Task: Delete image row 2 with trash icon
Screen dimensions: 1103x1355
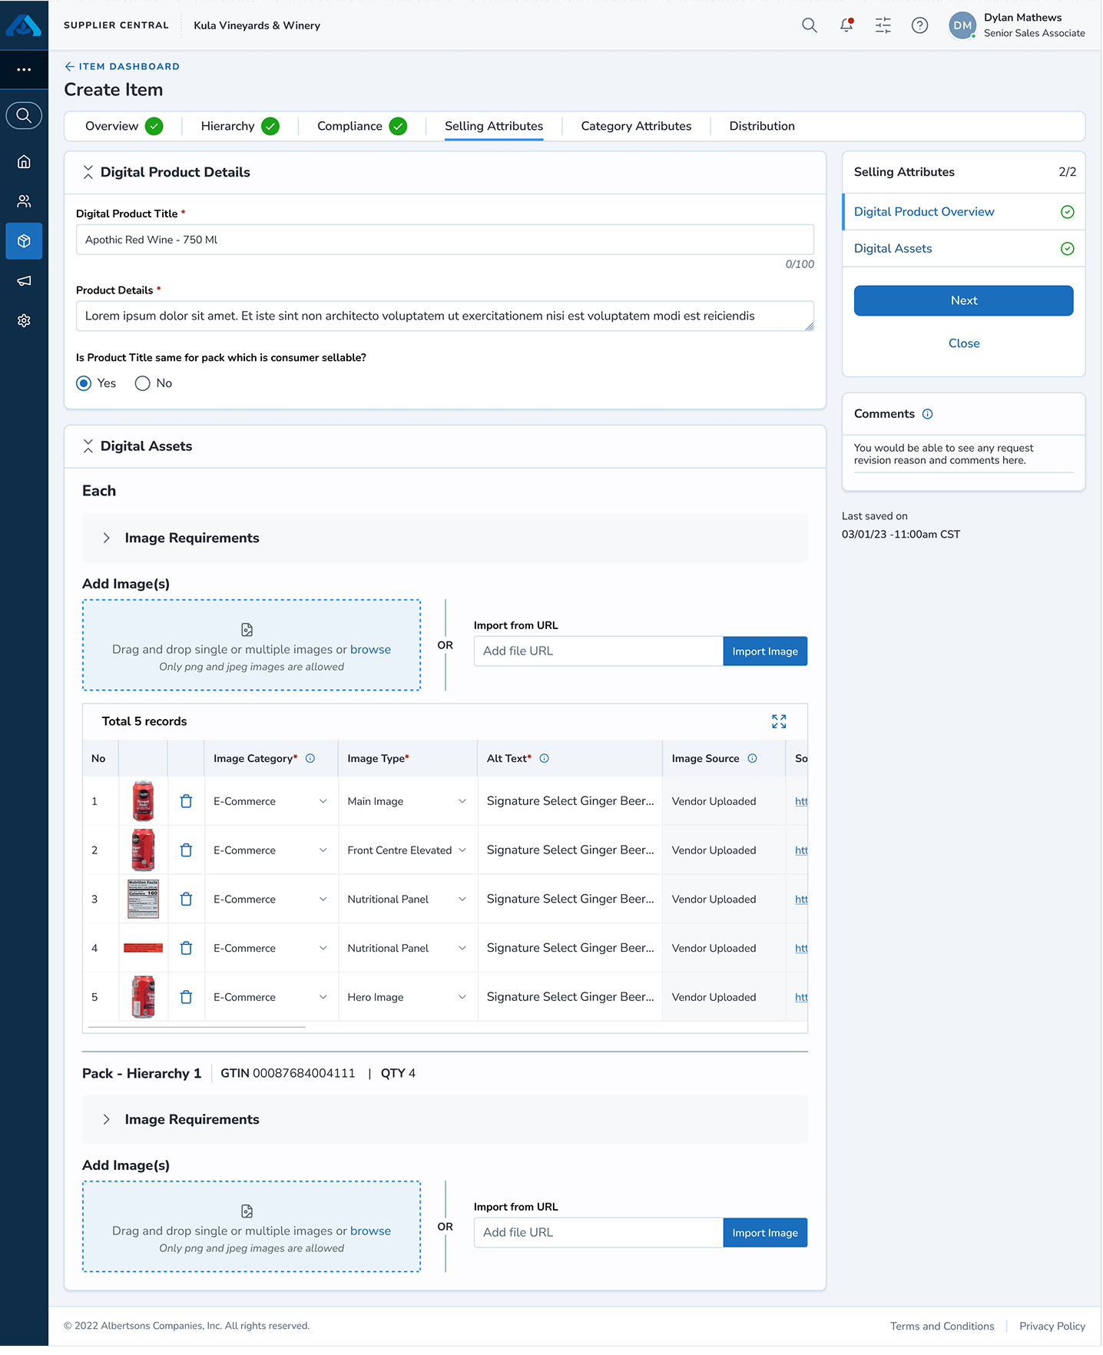Action: (x=186, y=851)
